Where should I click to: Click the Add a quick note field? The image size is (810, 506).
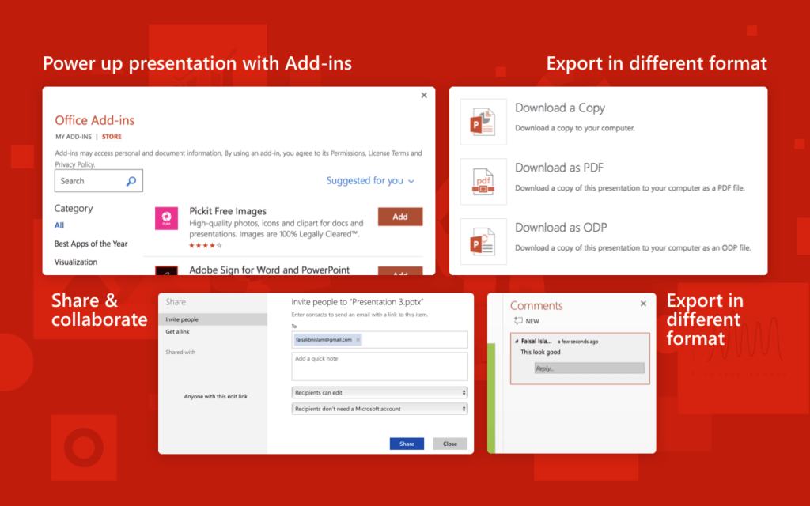click(x=379, y=366)
